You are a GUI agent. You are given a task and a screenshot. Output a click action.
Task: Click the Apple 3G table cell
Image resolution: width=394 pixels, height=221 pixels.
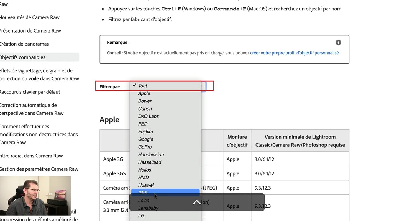(113, 159)
